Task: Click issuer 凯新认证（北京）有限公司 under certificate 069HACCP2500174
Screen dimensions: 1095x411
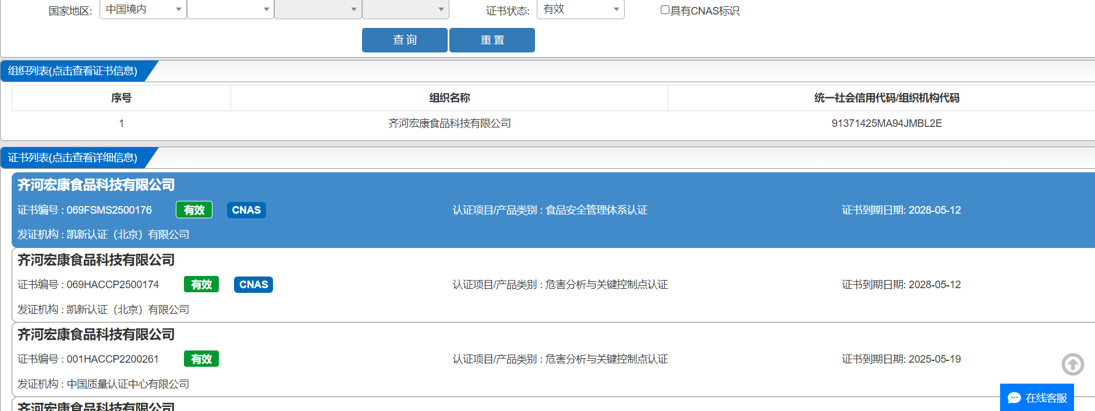Action: [128, 310]
